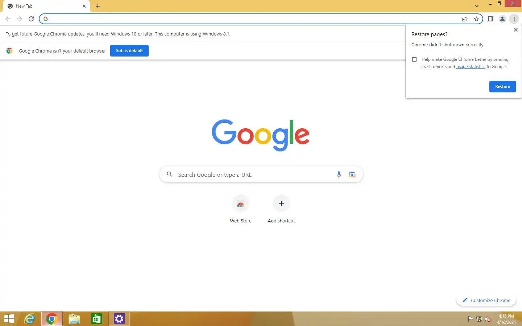Viewport: 522px width, 326px height.
Task: Tick the send crash reports checkbox
Action: point(414,59)
